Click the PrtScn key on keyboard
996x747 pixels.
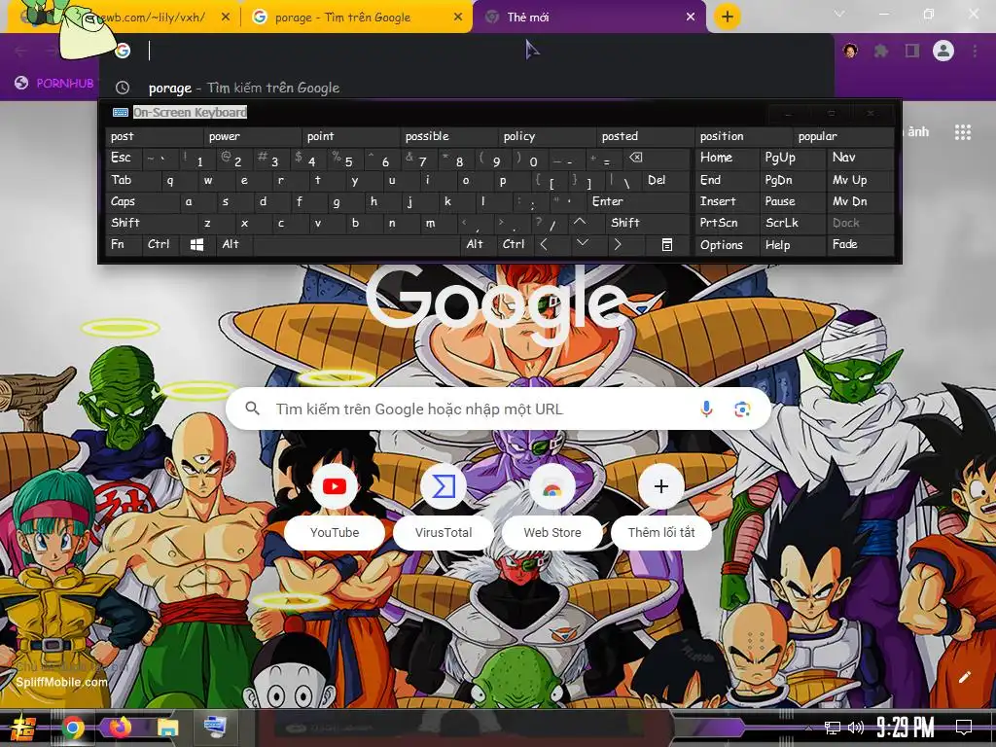(726, 223)
